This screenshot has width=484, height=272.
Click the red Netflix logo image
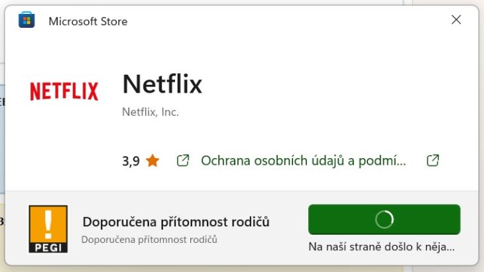click(x=64, y=91)
